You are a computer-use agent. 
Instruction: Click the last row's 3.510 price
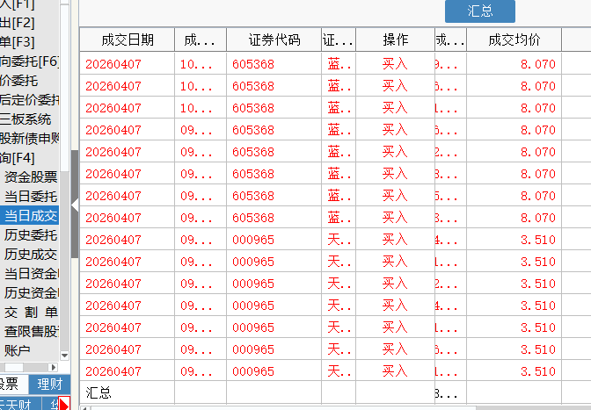(538, 371)
